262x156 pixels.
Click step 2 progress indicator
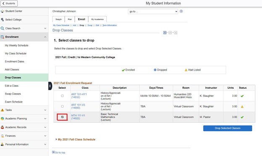click(x=170, y=32)
